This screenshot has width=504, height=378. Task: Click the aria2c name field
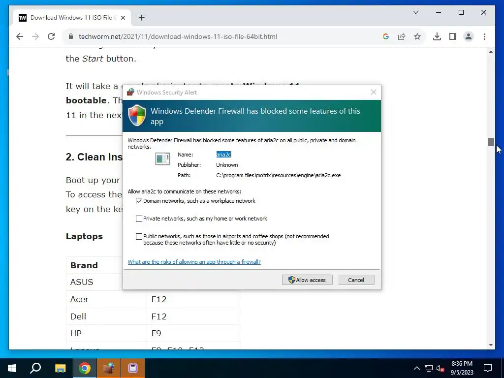[x=223, y=155]
